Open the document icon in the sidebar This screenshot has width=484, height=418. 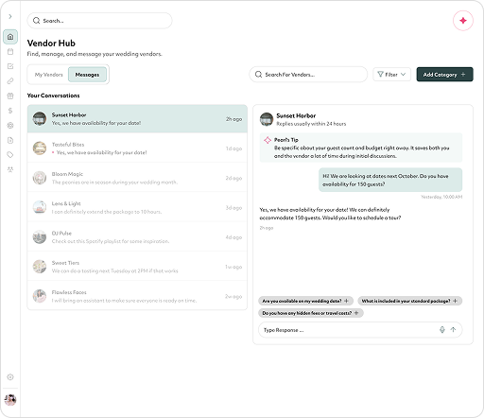(x=10, y=140)
